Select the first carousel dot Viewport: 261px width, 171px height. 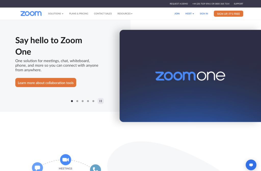pyautogui.click(x=72, y=101)
